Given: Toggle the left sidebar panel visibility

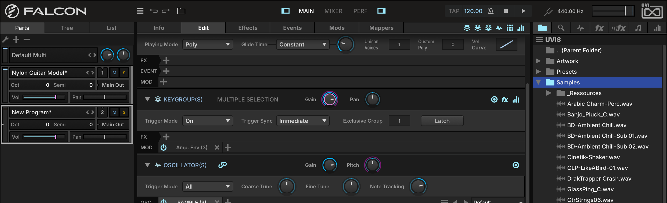Looking at the screenshot, I should tap(285, 11).
